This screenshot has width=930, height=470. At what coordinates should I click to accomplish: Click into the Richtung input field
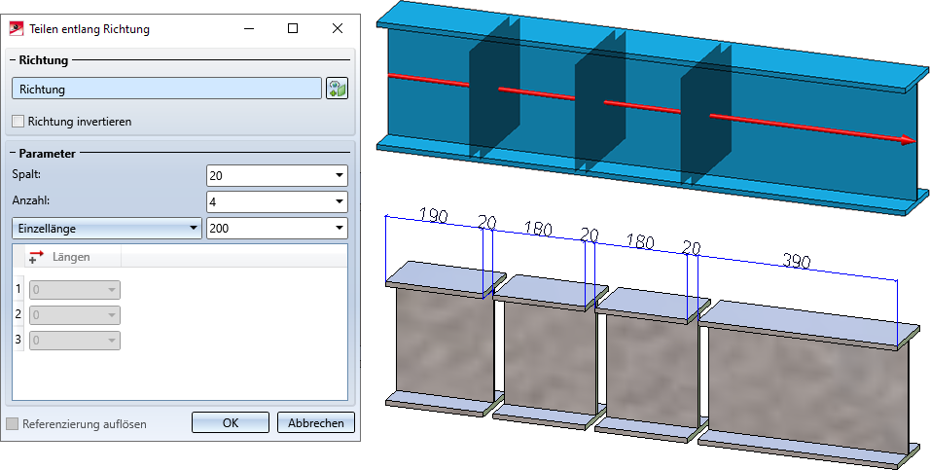(166, 89)
